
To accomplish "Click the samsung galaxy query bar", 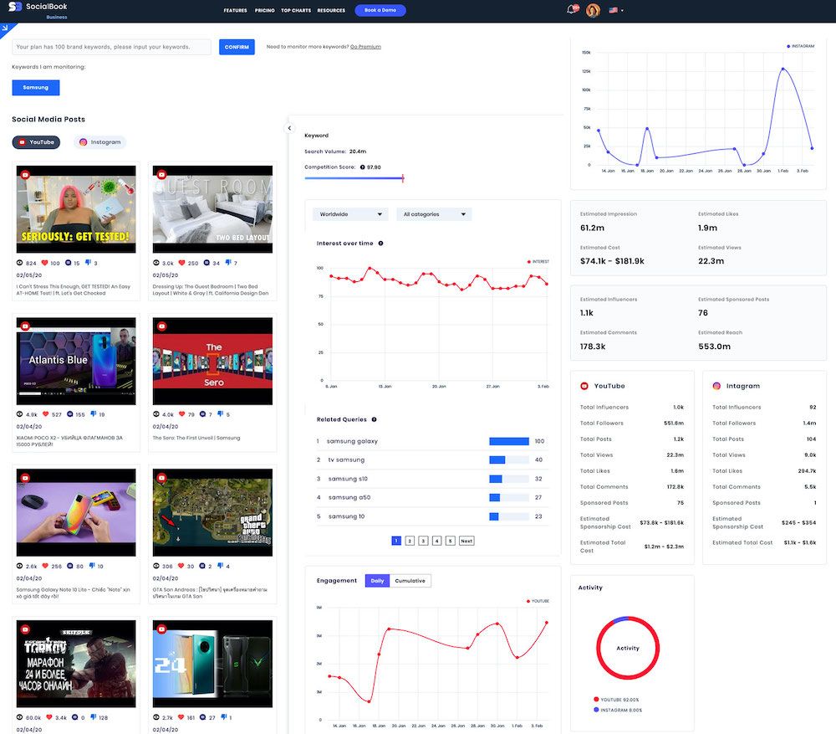I will [509, 441].
